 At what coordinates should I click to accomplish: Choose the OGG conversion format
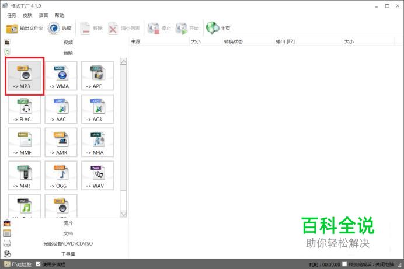(61, 176)
